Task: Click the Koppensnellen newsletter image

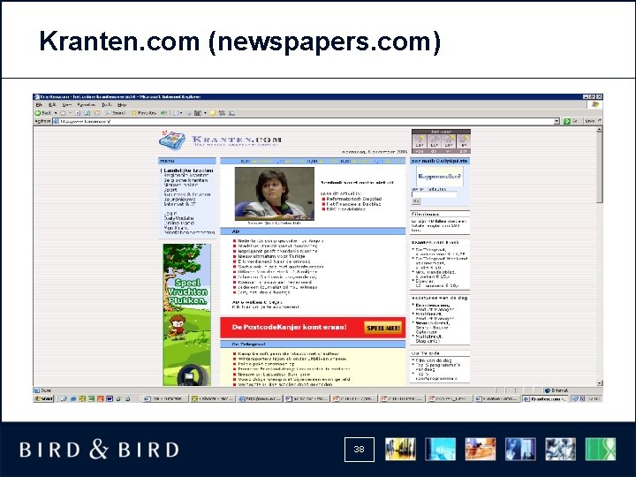Action: [440, 177]
